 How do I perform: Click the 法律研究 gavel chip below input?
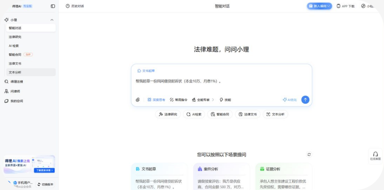point(168,114)
